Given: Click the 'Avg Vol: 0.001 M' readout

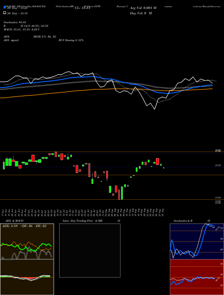Looking at the screenshot, I should tap(143, 8).
